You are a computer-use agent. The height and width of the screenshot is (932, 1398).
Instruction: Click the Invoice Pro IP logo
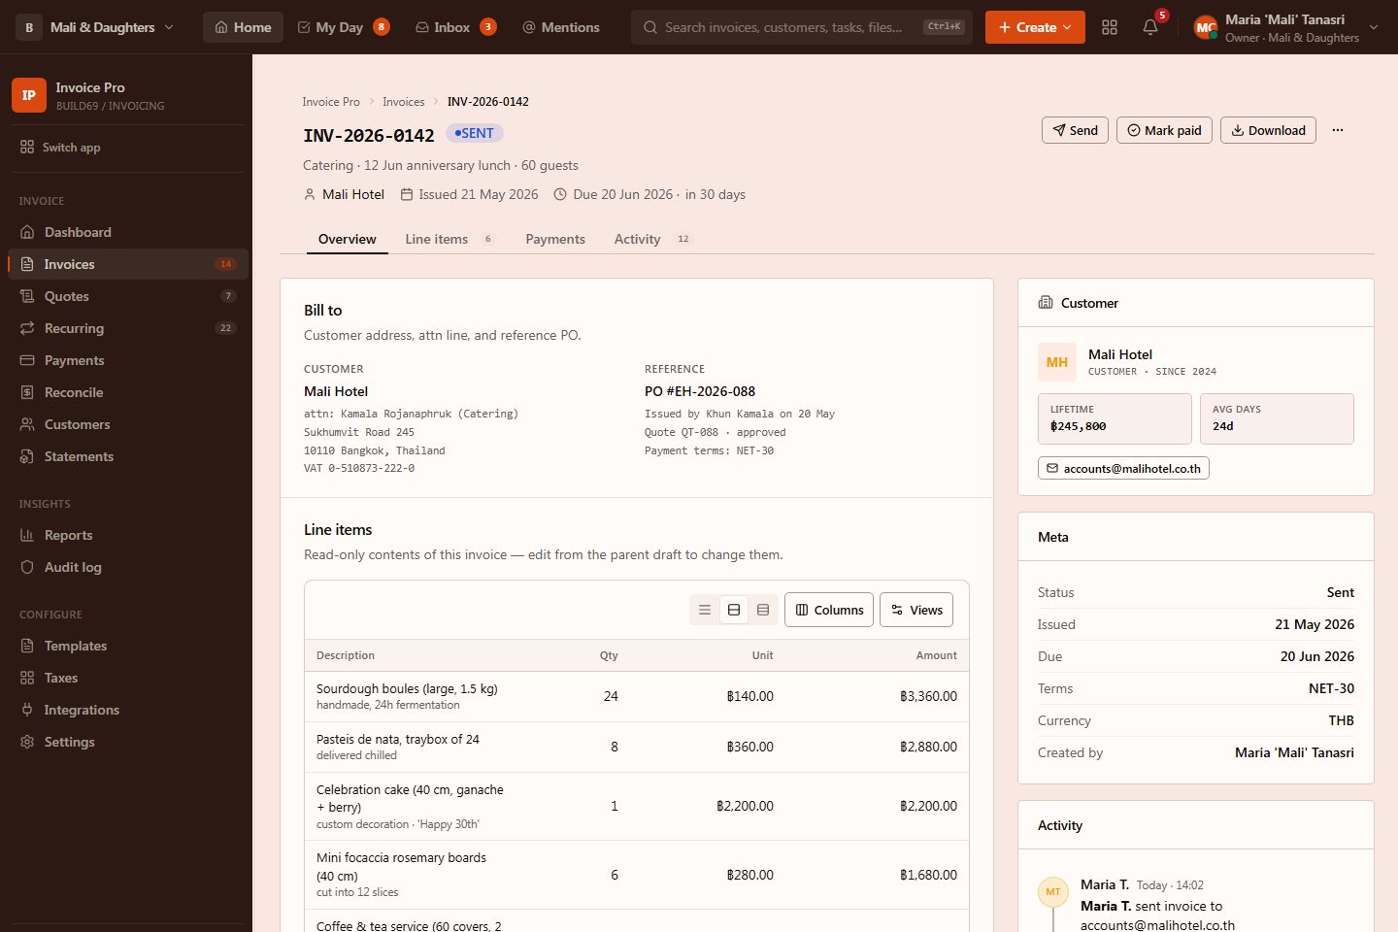click(x=29, y=95)
